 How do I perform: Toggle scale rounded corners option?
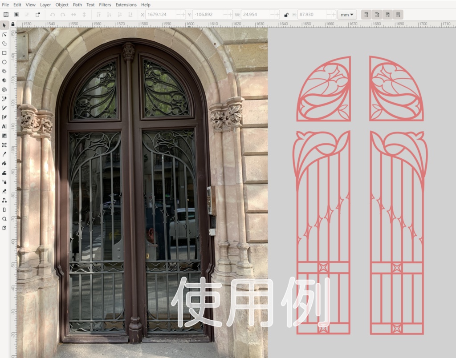(x=377, y=15)
